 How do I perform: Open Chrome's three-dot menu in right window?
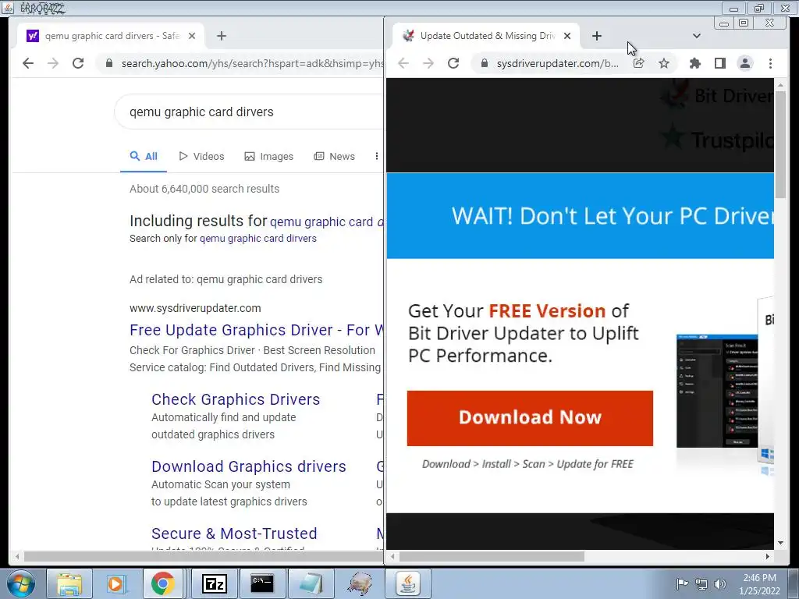(x=770, y=63)
